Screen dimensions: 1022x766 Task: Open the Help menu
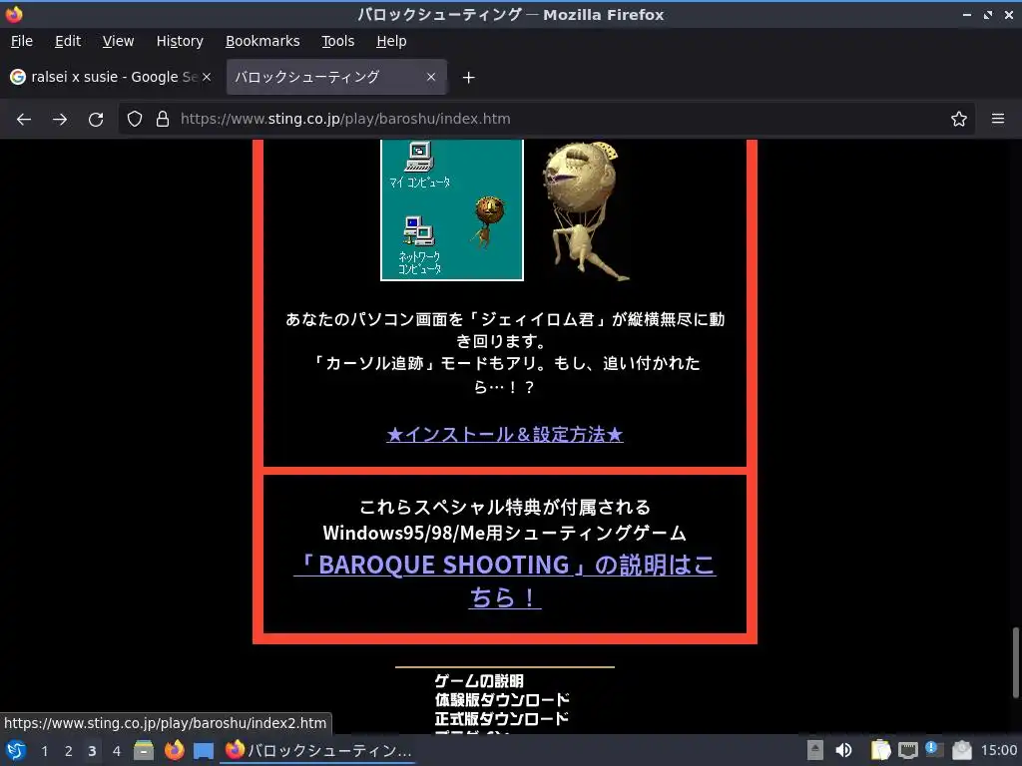pos(391,41)
